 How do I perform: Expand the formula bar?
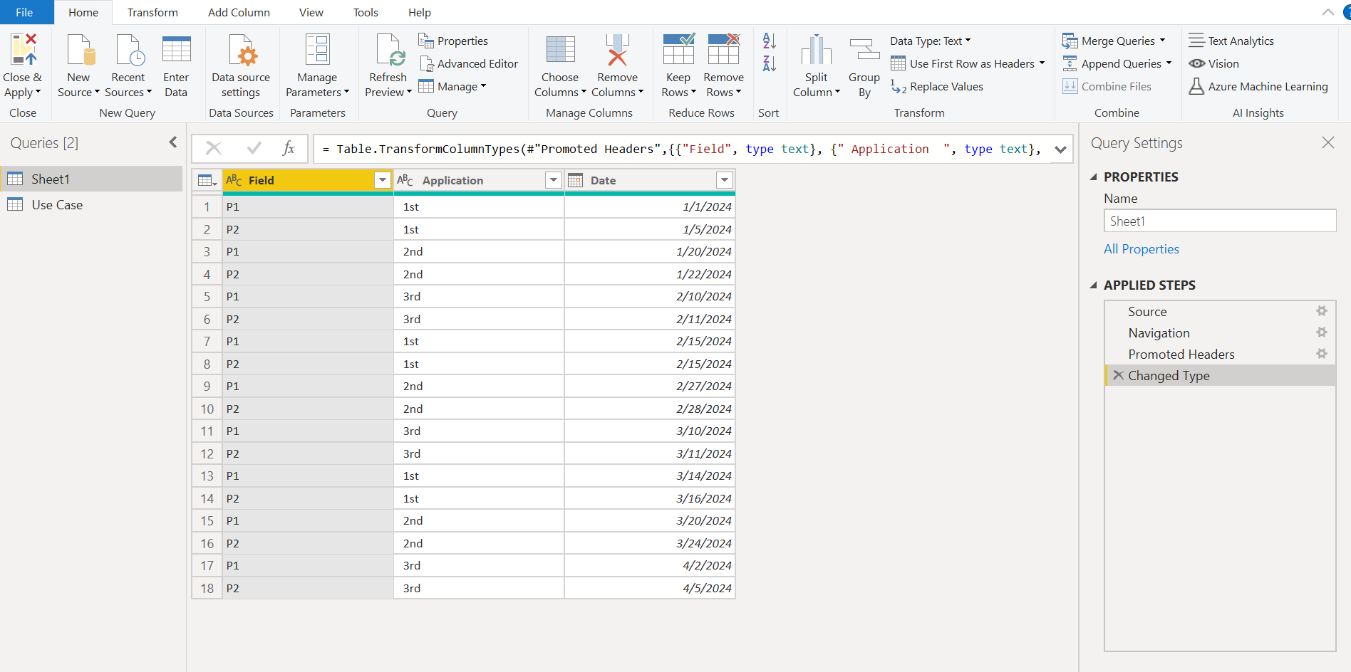[1060, 149]
